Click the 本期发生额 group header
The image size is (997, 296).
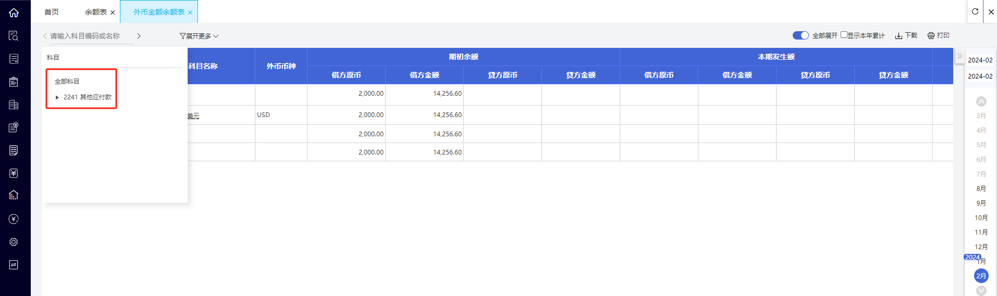[x=776, y=57]
